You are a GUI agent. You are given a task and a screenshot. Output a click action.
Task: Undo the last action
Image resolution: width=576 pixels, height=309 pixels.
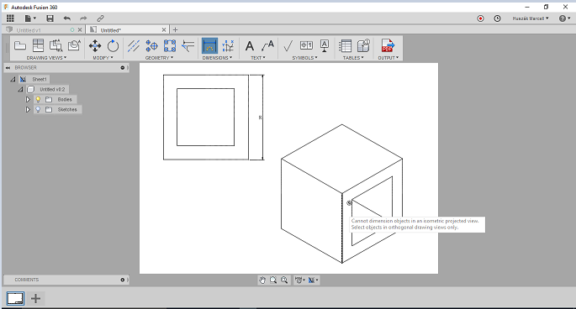(x=67, y=18)
